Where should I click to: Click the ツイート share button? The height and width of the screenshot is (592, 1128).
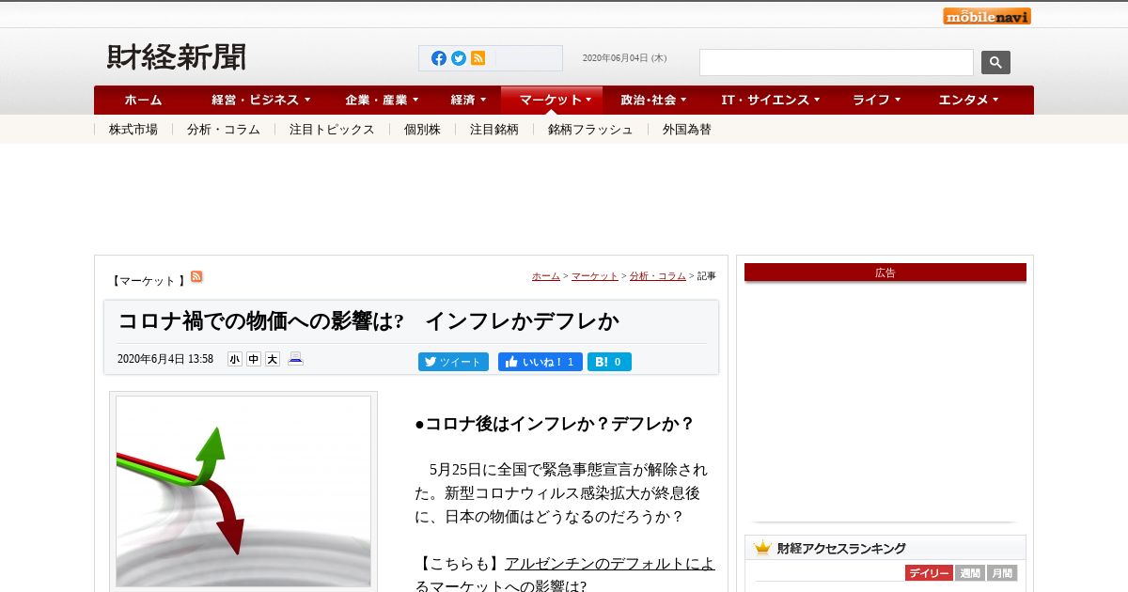453,362
